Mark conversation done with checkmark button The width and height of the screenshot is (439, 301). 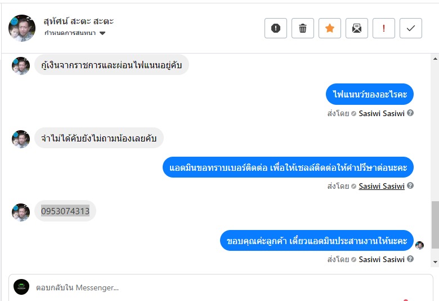click(411, 28)
